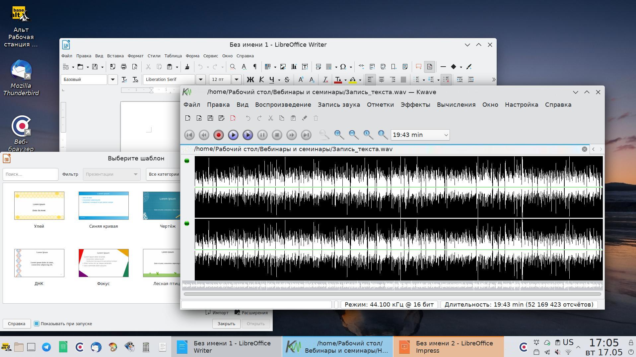
Task: Click Kwave horizontal scrollbar under waveform
Action: (392, 294)
